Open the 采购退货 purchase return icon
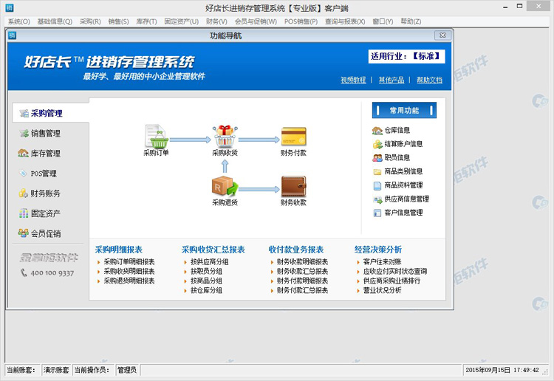 [225, 186]
